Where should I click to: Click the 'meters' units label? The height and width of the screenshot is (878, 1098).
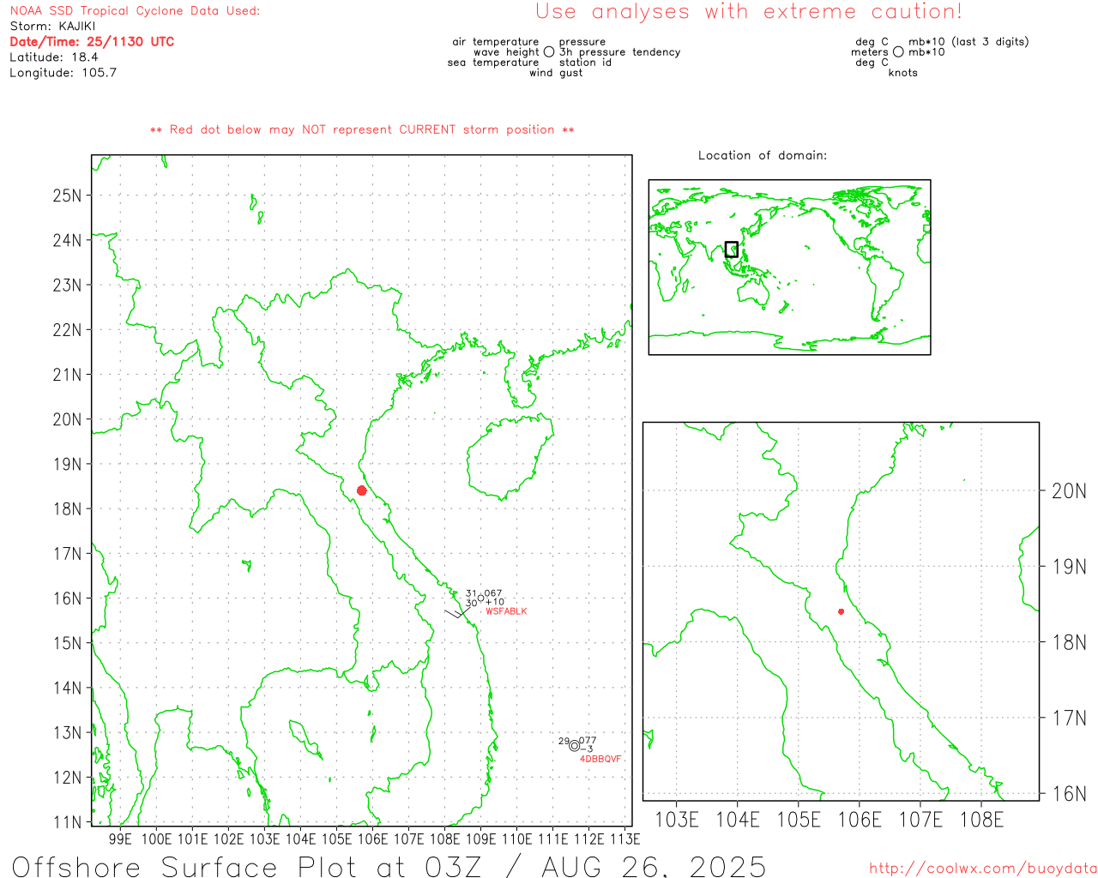(x=870, y=52)
